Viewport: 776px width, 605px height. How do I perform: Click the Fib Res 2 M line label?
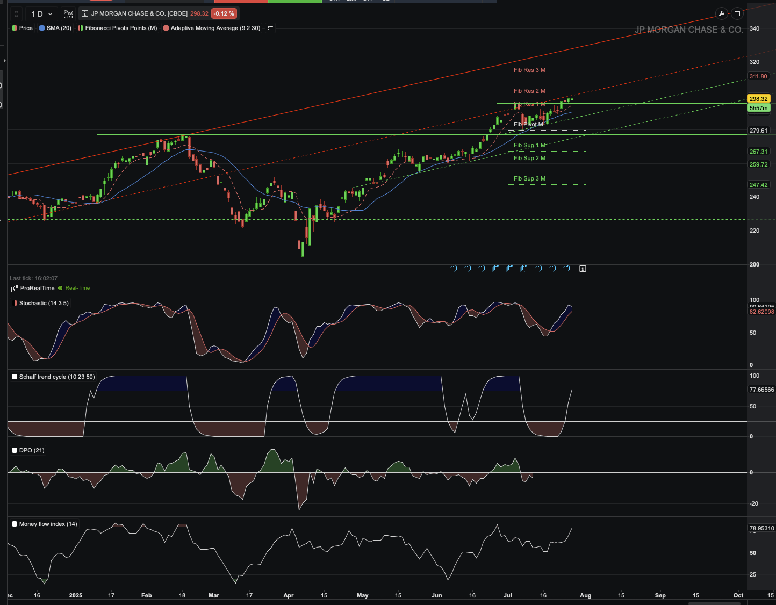pyautogui.click(x=529, y=91)
